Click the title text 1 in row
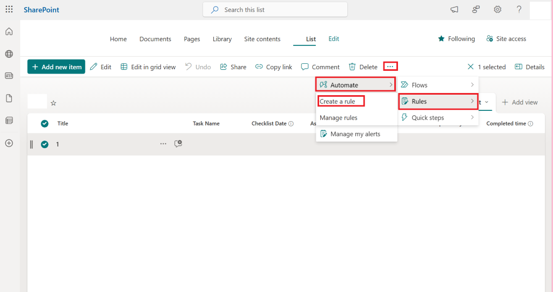Screen dimensions: 553x292 [x=57, y=144]
